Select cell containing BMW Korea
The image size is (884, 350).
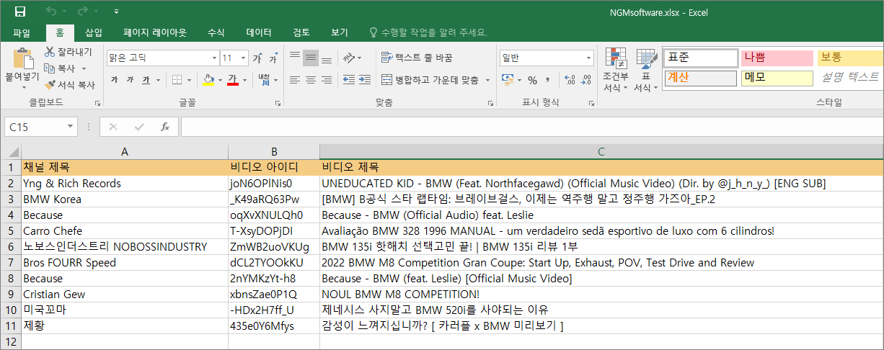tap(125, 199)
